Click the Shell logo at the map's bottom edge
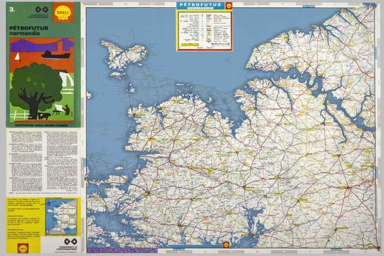Screen dimensions: 384x256 [226, 245]
